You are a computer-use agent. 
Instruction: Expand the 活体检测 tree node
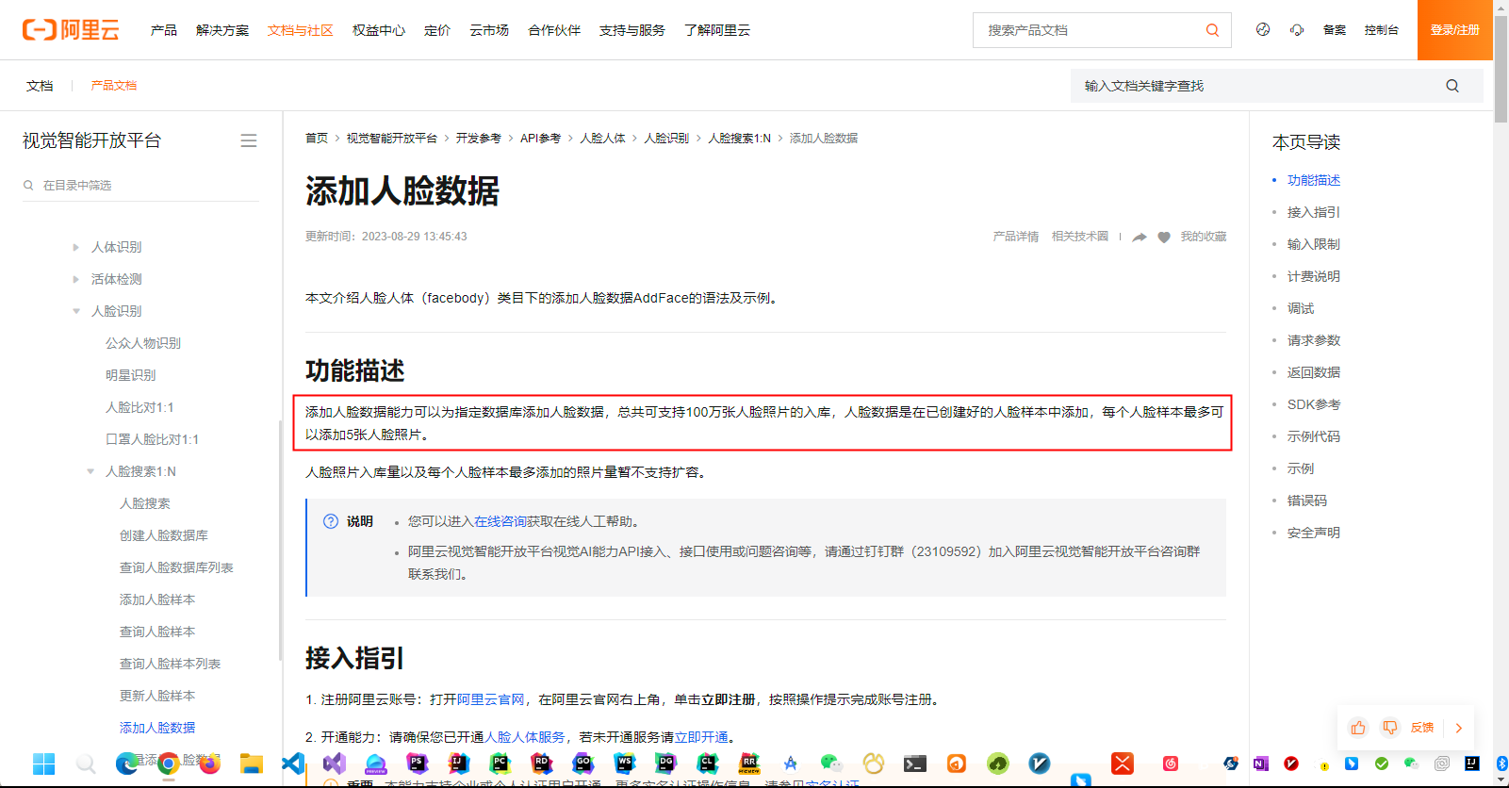pos(76,279)
